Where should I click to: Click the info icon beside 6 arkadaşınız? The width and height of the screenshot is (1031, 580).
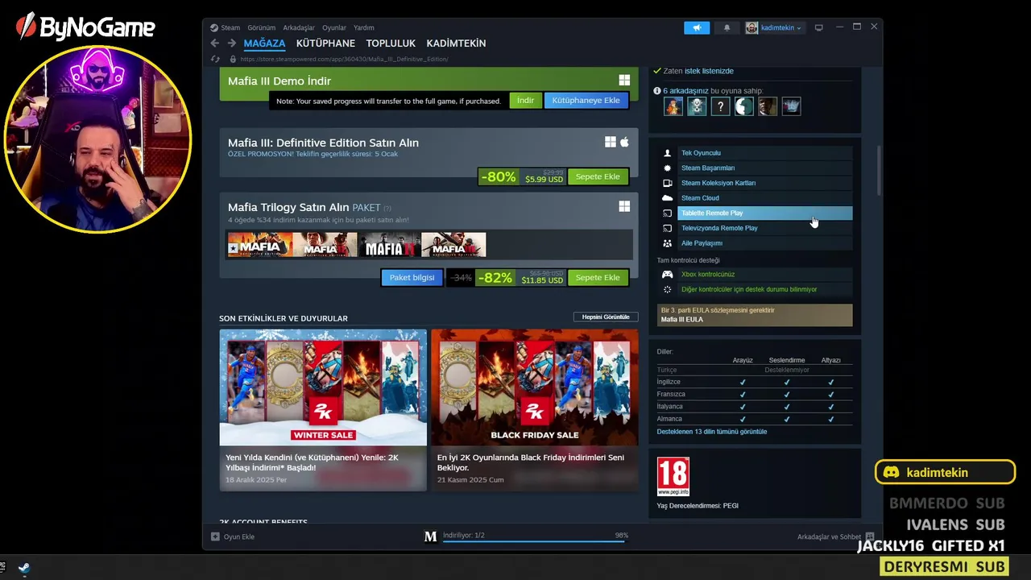(x=656, y=91)
